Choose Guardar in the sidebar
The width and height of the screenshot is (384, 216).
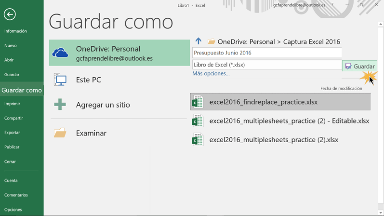point(12,75)
